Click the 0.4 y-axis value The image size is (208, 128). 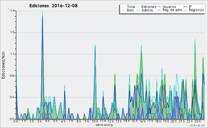12,98
